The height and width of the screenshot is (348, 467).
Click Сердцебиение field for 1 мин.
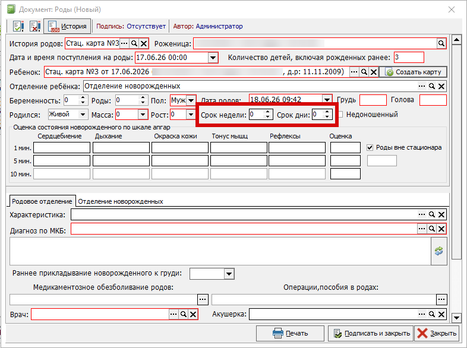[x=62, y=148]
